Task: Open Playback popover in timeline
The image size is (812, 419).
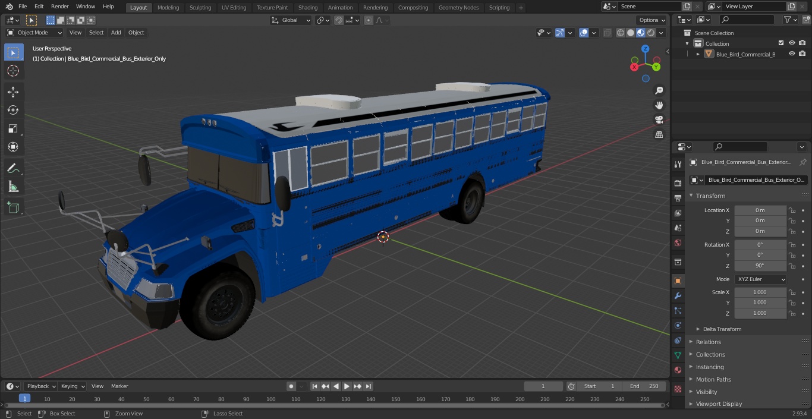Action: coord(41,386)
